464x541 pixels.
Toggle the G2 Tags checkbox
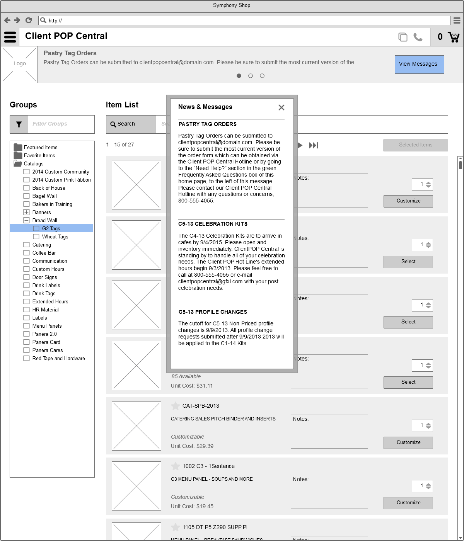(36, 228)
